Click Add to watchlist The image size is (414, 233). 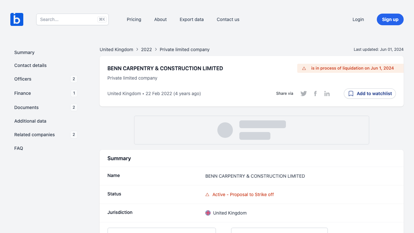tap(370, 94)
